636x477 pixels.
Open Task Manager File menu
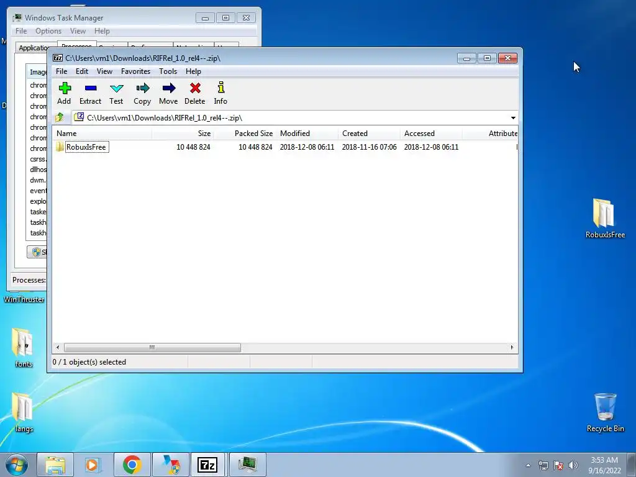click(x=21, y=31)
